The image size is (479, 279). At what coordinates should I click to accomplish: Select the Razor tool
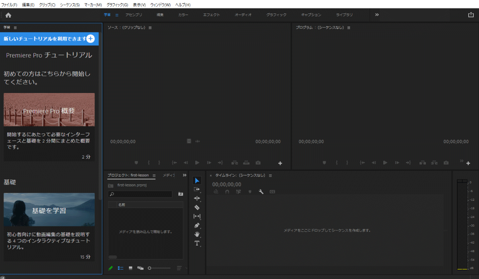click(197, 208)
